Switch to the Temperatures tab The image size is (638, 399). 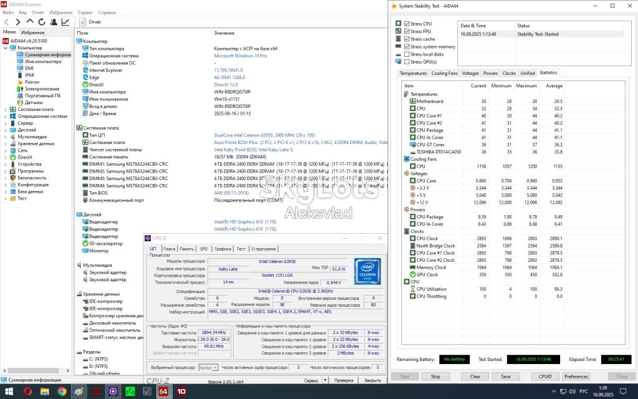coord(413,74)
